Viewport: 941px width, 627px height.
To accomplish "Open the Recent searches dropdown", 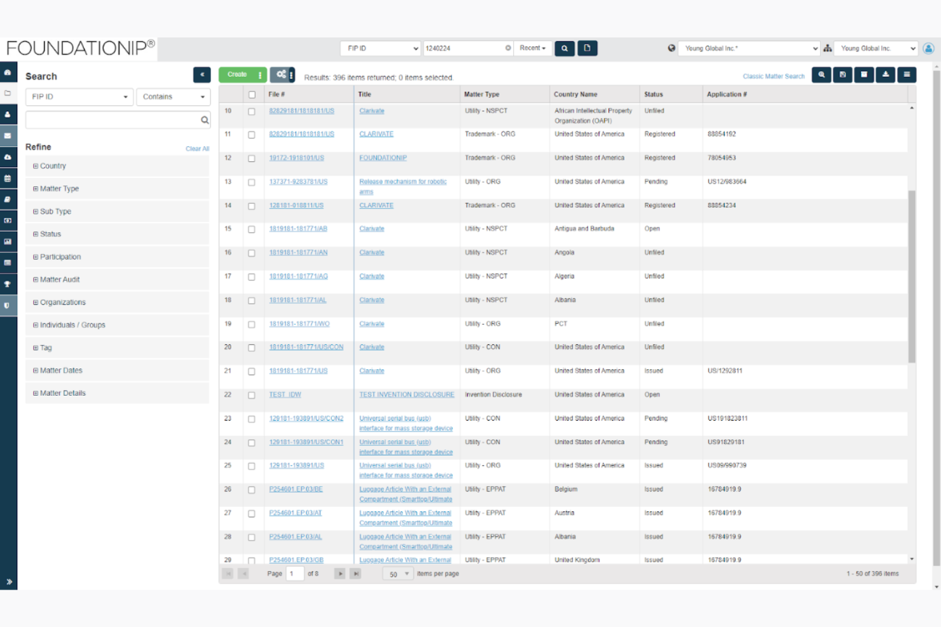I will tap(533, 48).
